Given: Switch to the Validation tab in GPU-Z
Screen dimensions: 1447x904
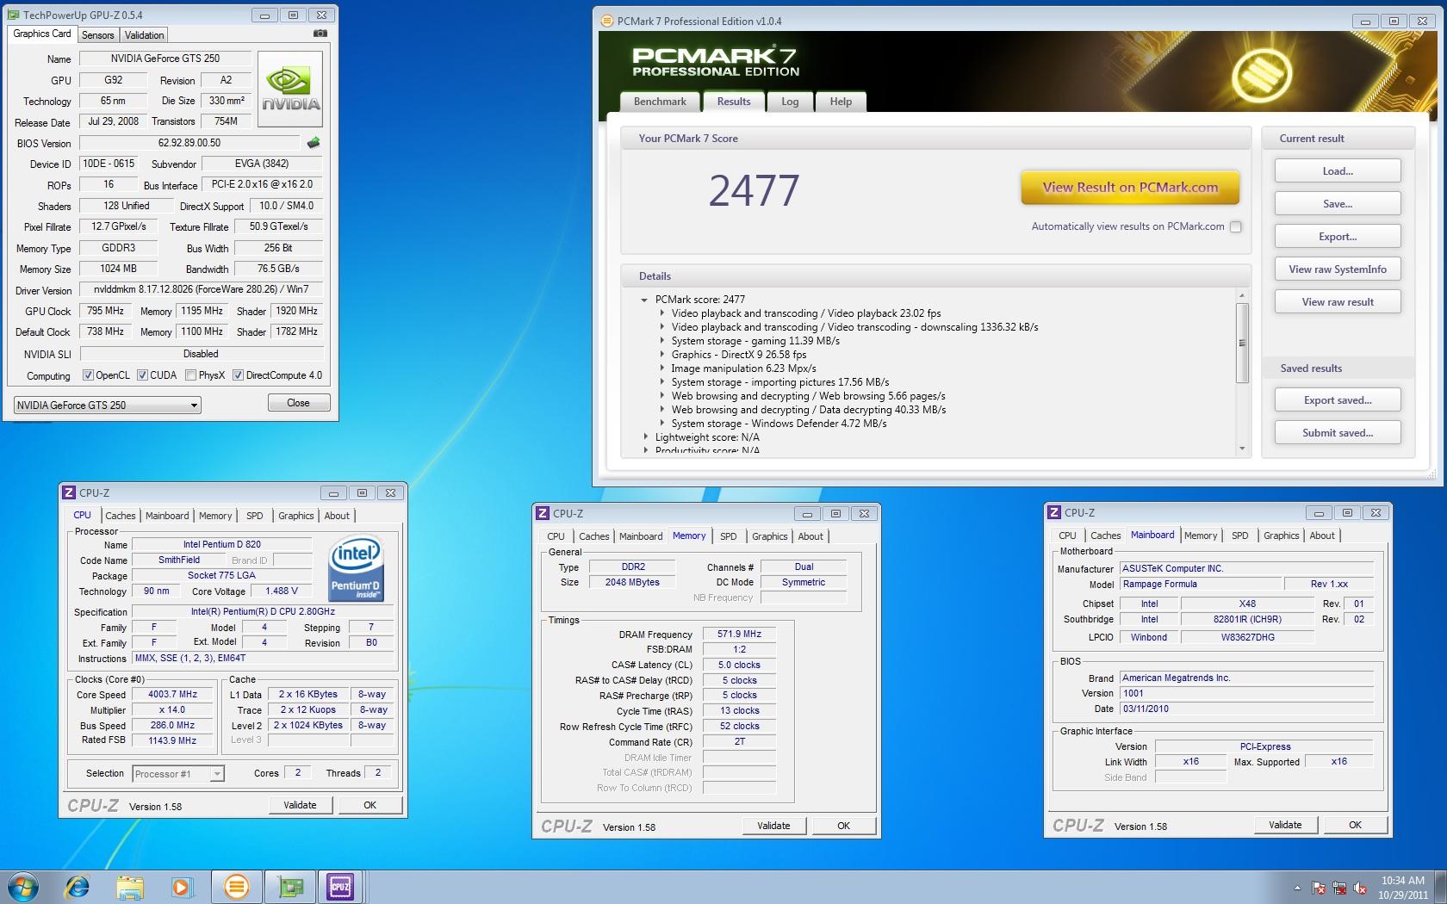Looking at the screenshot, I should tap(144, 35).
